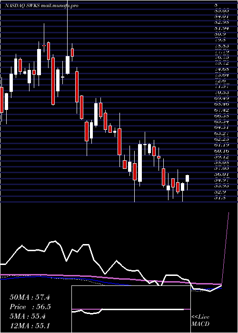Click the 60.16 price axis label

(221, 151)
